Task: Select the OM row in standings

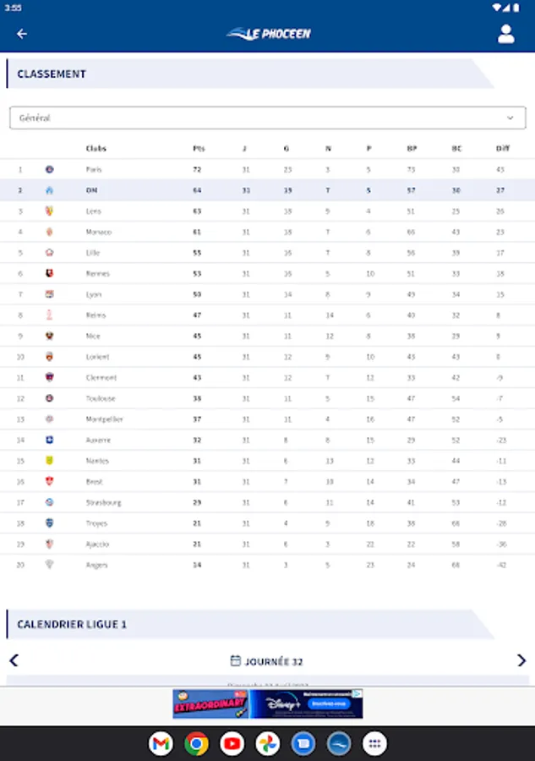Action: tap(267, 190)
